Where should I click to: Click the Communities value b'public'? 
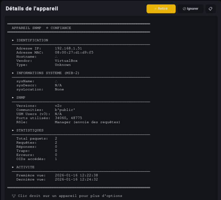coord(65,110)
